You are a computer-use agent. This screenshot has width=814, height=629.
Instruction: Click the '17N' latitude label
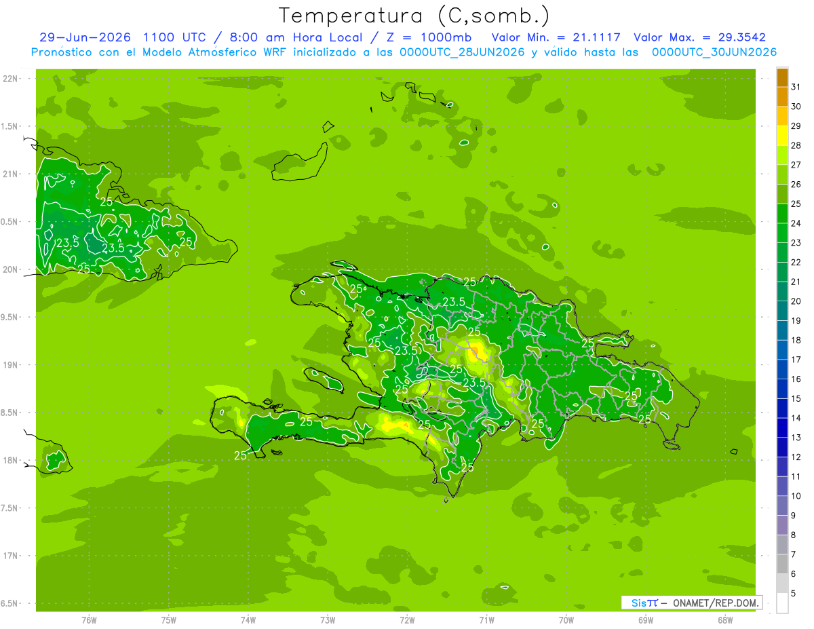(11, 556)
